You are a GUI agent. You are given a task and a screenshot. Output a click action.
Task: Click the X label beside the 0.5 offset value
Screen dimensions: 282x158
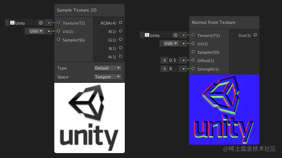[x=165, y=60]
